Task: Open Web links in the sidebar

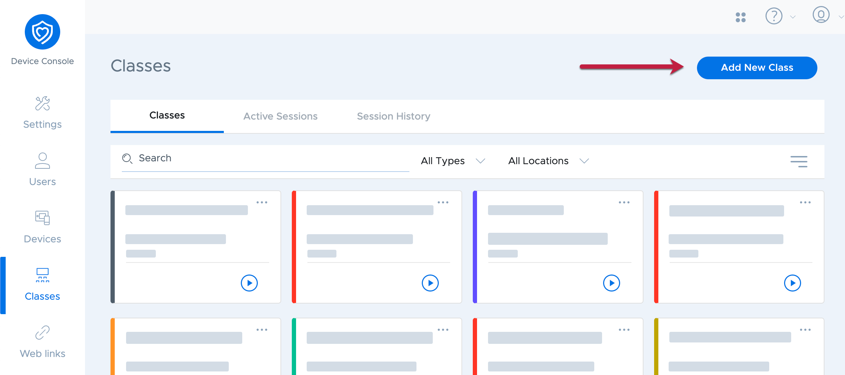Action: pos(42,342)
